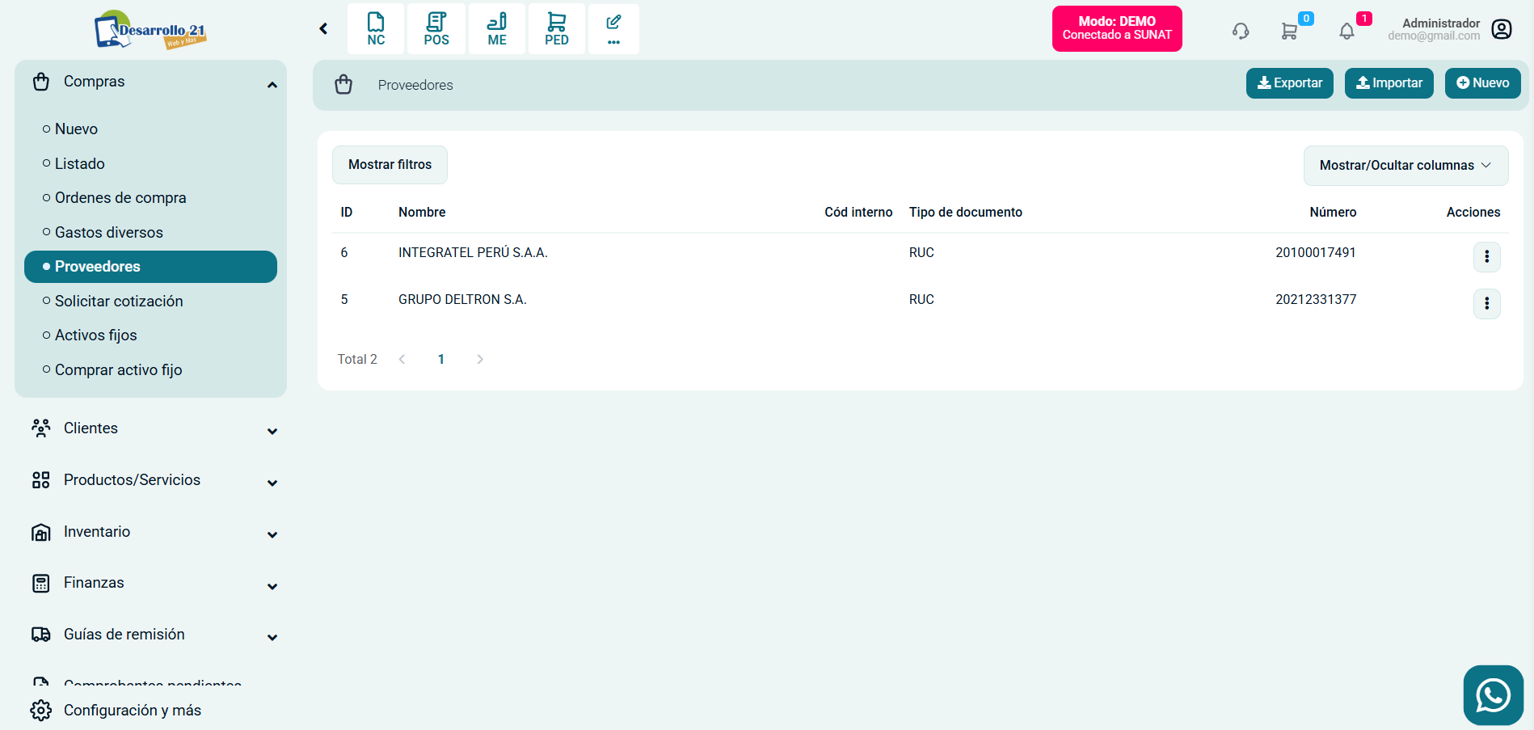1534x730 pixels.
Task: Open the PED orders cart shortcut
Action: (557, 29)
